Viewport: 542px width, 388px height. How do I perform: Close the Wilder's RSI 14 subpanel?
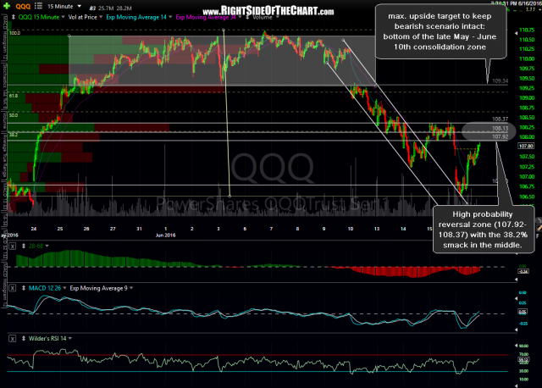(x=13, y=339)
